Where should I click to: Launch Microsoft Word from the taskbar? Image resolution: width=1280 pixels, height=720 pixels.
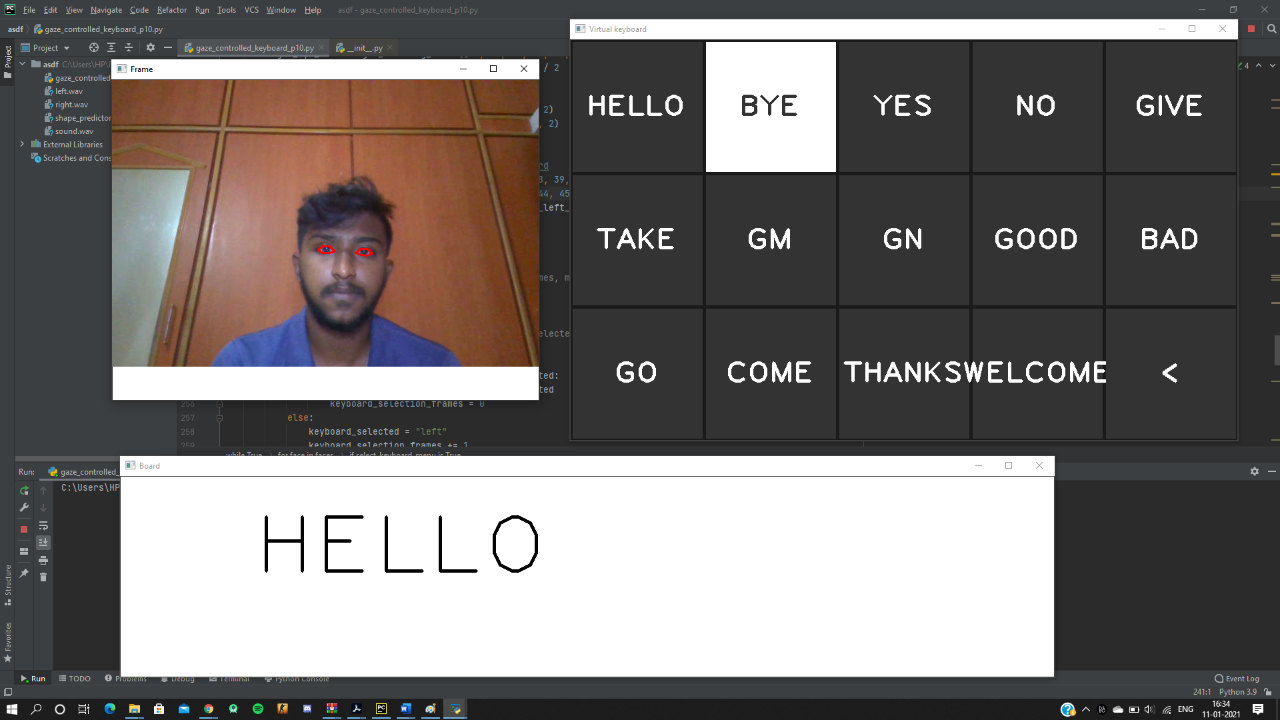point(406,709)
